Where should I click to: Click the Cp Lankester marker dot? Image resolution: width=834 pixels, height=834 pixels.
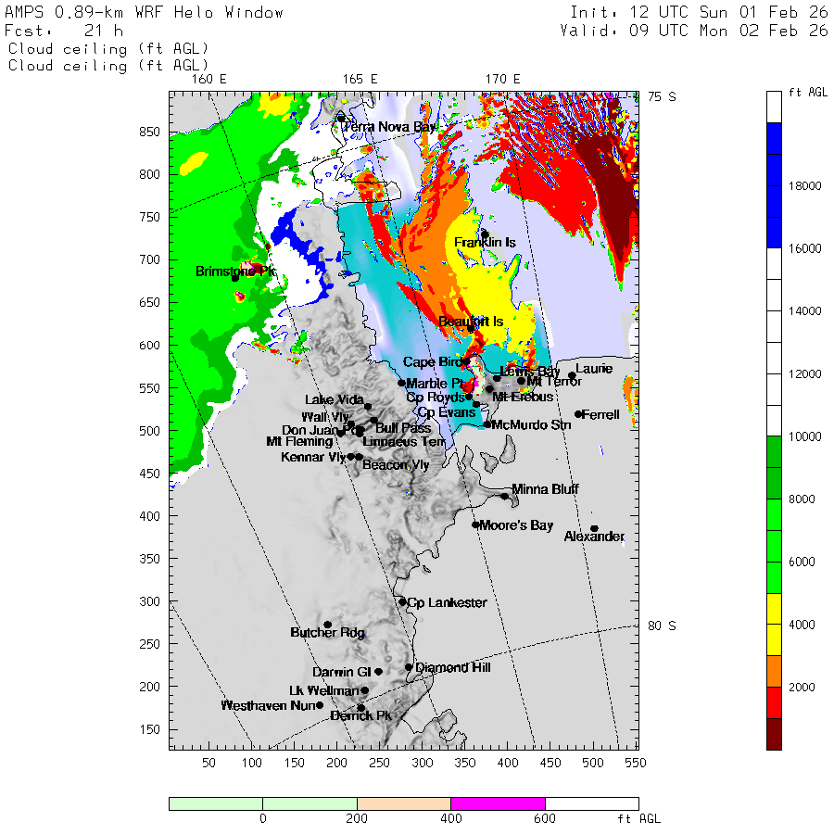click(x=402, y=601)
